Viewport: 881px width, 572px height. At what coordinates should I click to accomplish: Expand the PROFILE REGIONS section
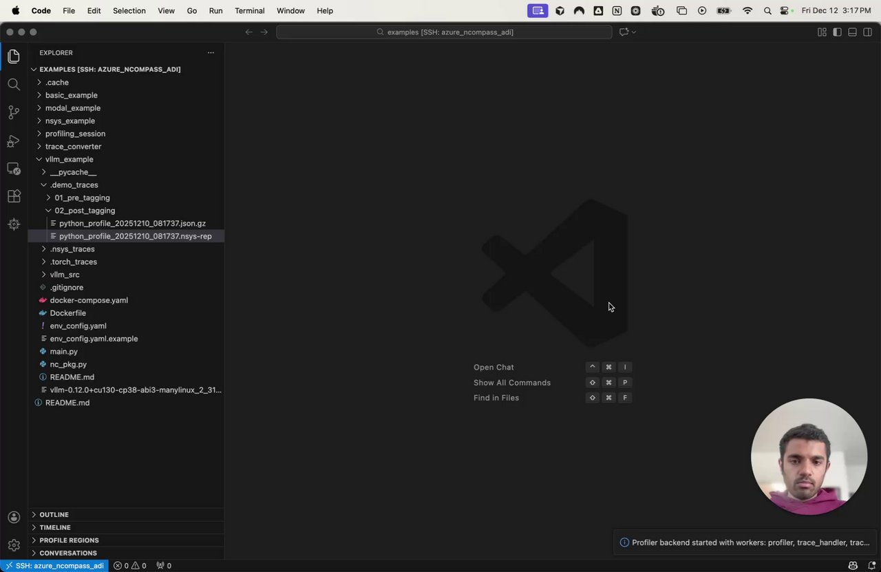(x=126, y=540)
